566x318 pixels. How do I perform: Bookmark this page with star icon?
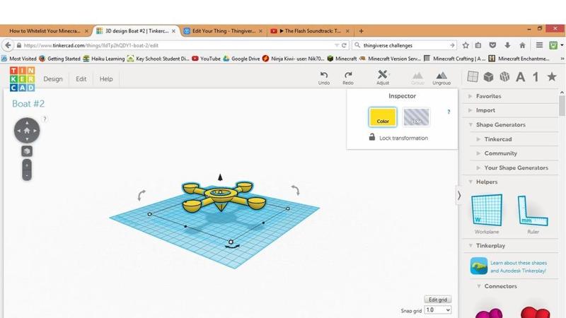point(466,45)
